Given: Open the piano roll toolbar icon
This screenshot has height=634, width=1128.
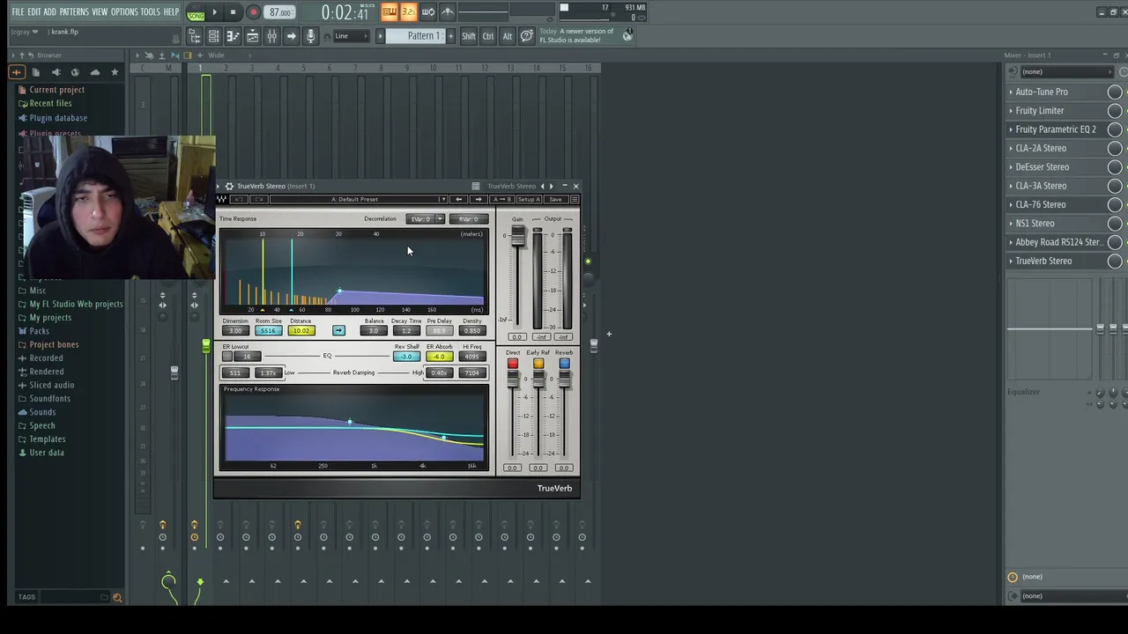Looking at the screenshot, I should (233, 36).
